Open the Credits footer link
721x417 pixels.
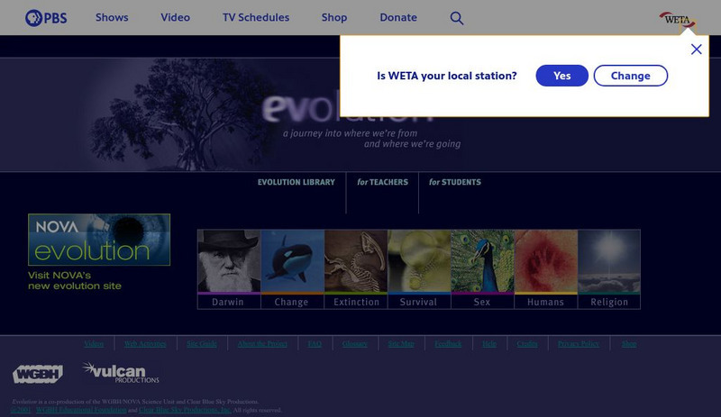coord(527,343)
